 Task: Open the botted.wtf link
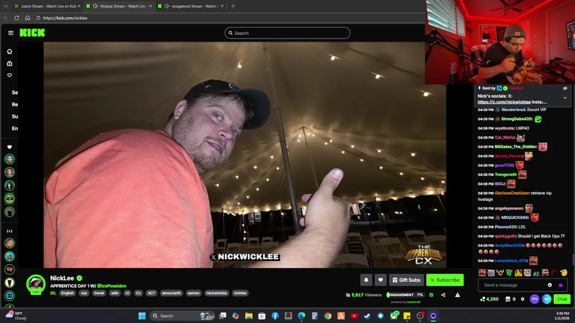pos(414,302)
